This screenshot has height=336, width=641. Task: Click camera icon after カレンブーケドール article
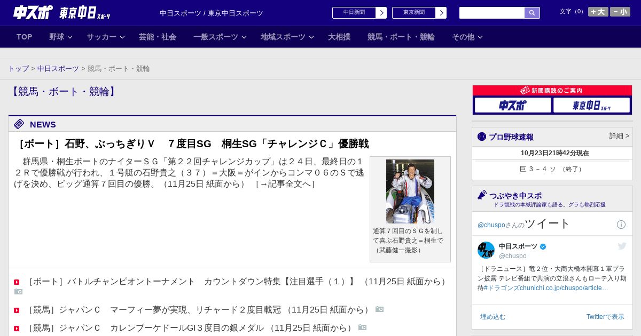click(x=362, y=327)
